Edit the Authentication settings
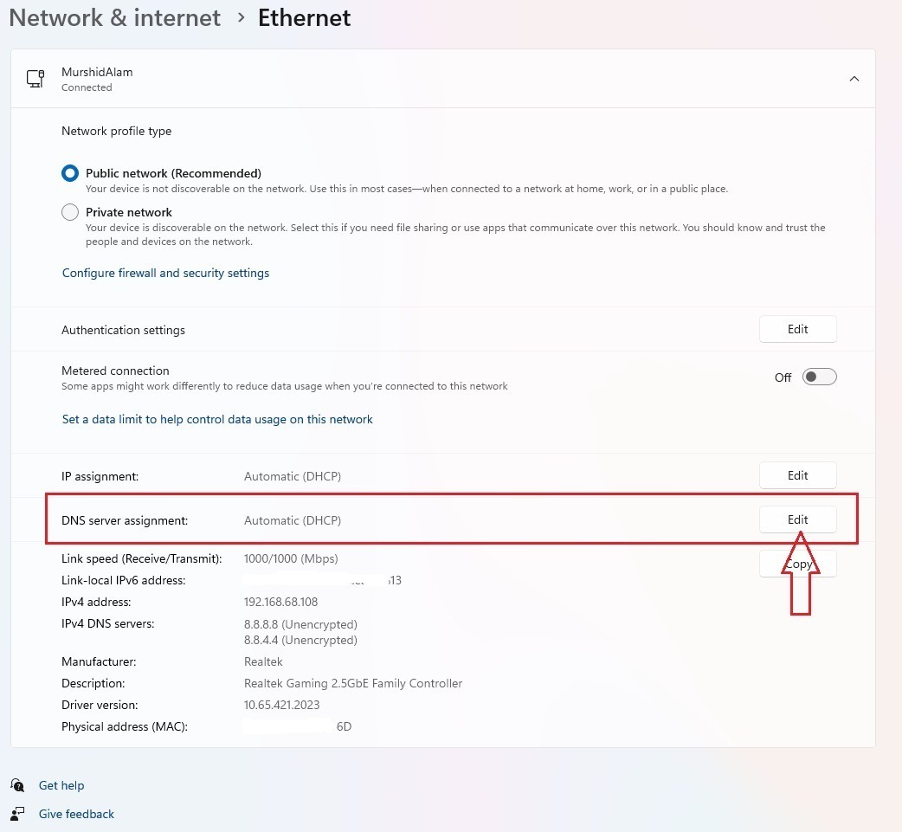 tap(797, 329)
